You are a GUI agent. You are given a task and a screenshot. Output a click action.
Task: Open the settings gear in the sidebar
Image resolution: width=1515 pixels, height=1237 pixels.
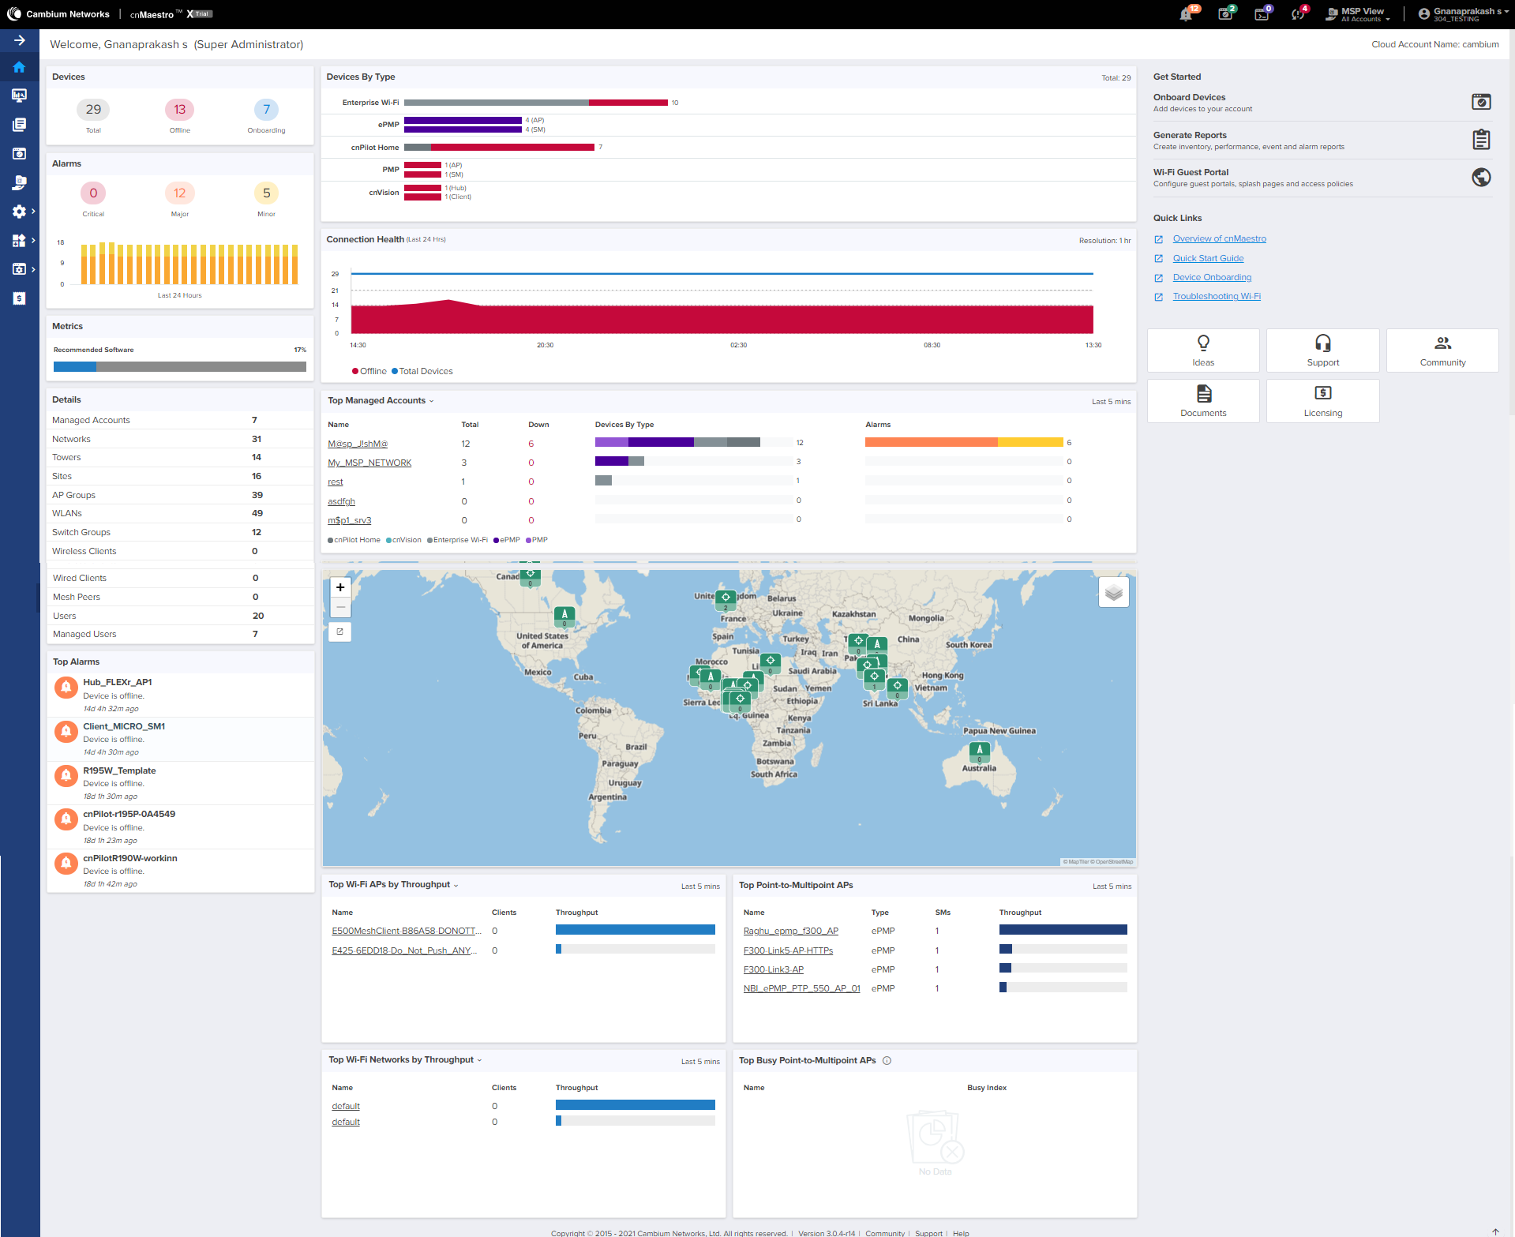point(20,212)
